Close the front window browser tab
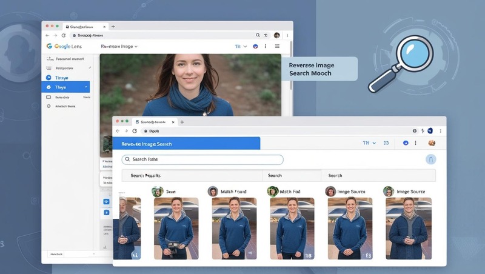Viewport: 485px width, 274px height. tap(173, 122)
